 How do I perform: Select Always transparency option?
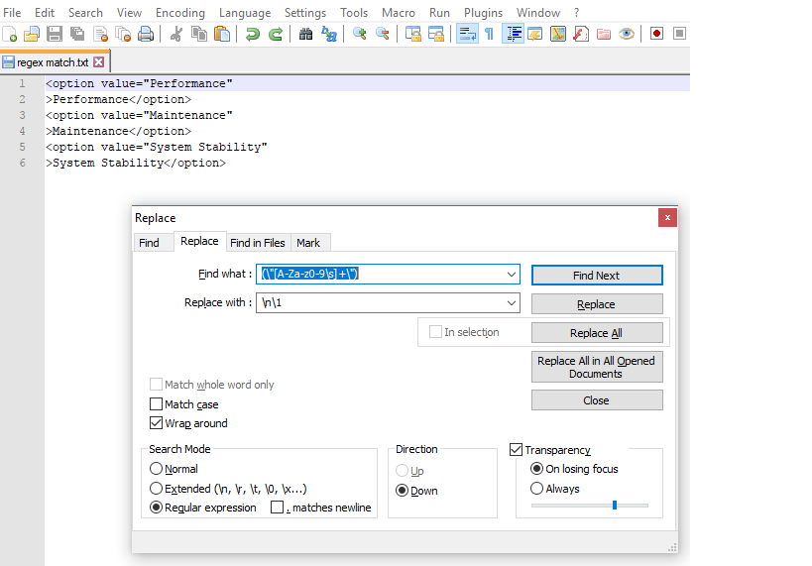(537, 489)
